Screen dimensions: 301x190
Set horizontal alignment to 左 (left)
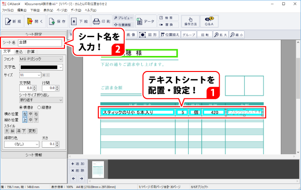pyautogui.click(x=25, y=114)
